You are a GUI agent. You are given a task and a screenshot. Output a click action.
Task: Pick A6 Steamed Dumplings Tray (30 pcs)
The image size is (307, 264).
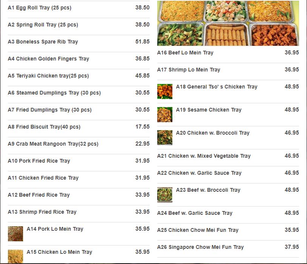[54, 93]
